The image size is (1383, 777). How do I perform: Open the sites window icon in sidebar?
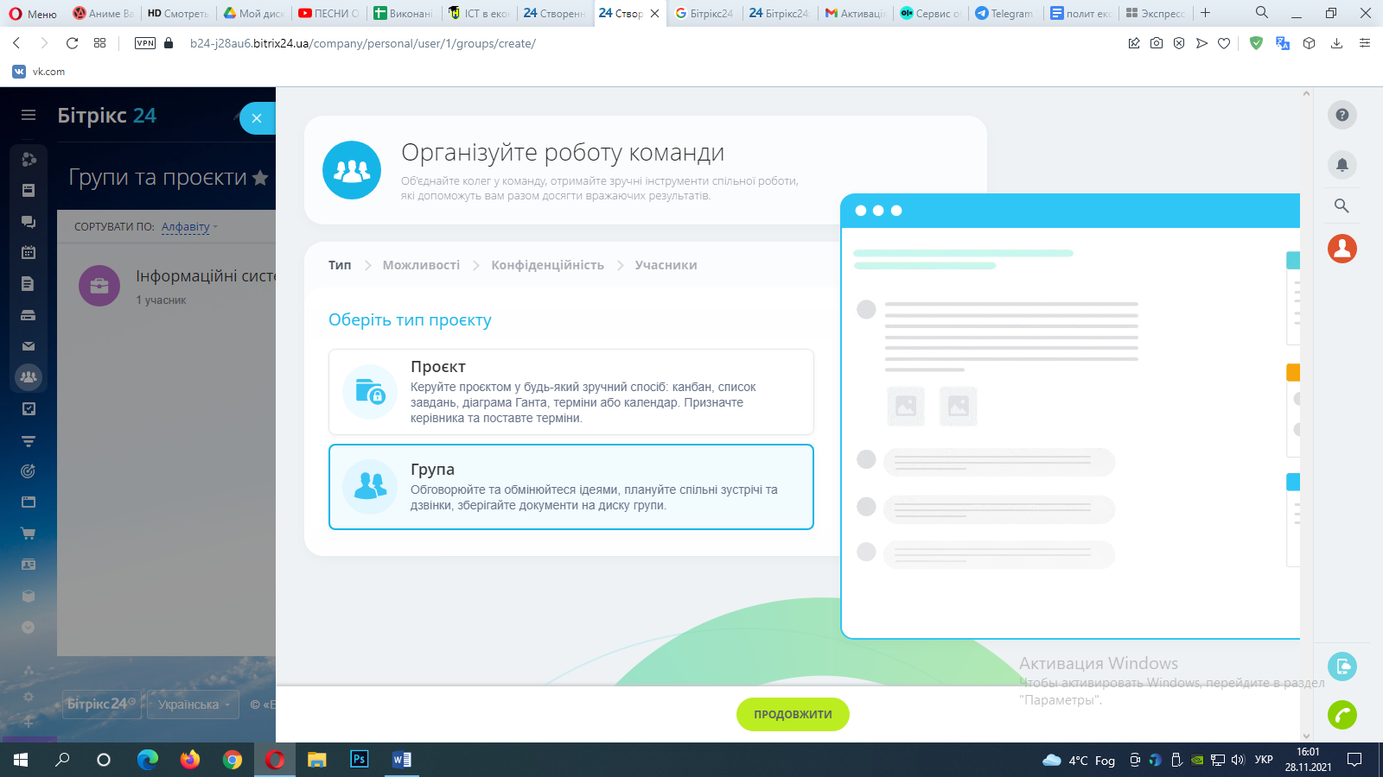(x=29, y=502)
